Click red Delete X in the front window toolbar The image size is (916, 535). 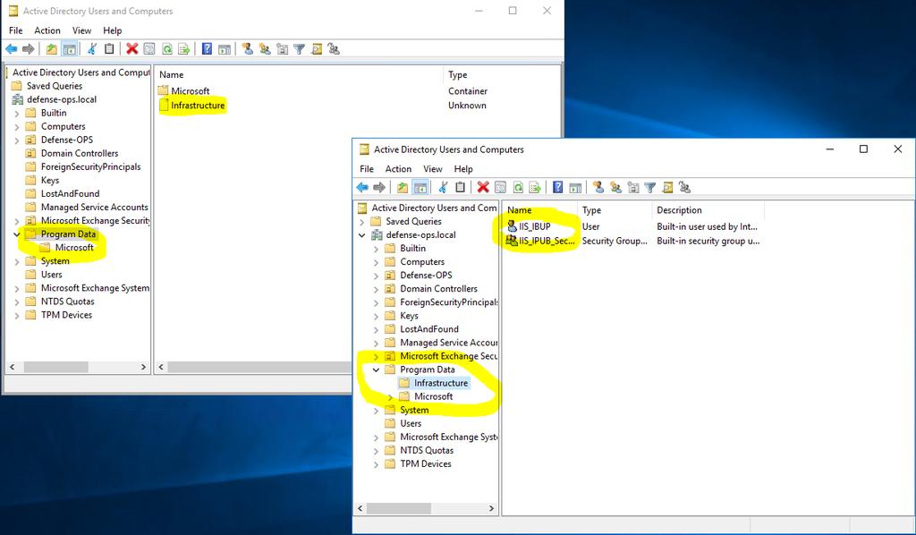(x=483, y=188)
